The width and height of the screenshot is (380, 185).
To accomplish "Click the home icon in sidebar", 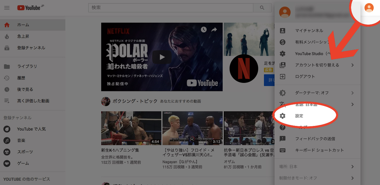I will pyautogui.click(x=7, y=25).
